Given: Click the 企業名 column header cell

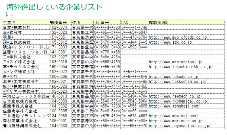Looking at the screenshot, I should pyautogui.click(x=26, y=22).
